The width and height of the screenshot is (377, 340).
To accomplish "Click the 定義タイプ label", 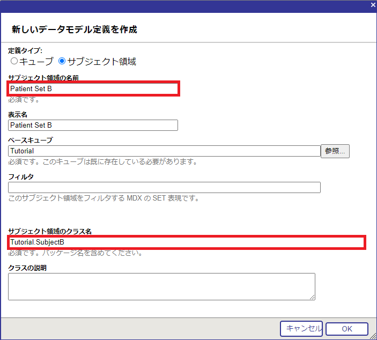I will (x=25, y=51).
